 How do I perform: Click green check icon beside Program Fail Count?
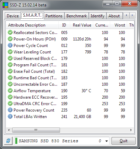coord(10,65)
